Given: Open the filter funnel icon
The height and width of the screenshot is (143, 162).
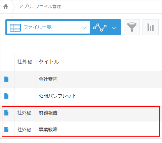Looking at the screenshot, I should click(132, 27).
